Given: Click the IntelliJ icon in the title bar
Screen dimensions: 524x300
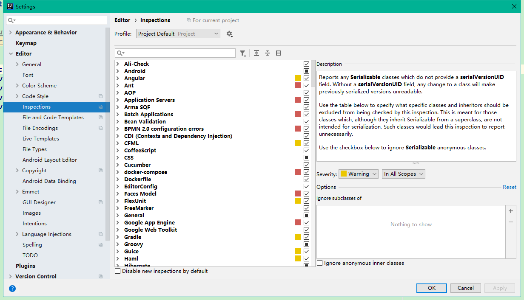Looking at the screenshot, I should [x=10, y=6].
